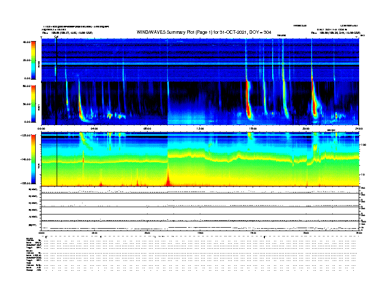Select the 20:00 time axis label
The image size is (387, 299).
[x=306, y=128]
